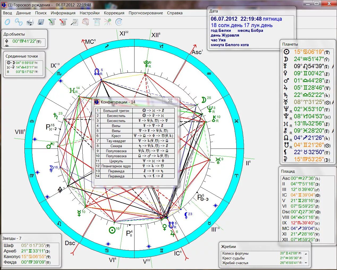Print the horoscope with the printer icon

(30, 22)
